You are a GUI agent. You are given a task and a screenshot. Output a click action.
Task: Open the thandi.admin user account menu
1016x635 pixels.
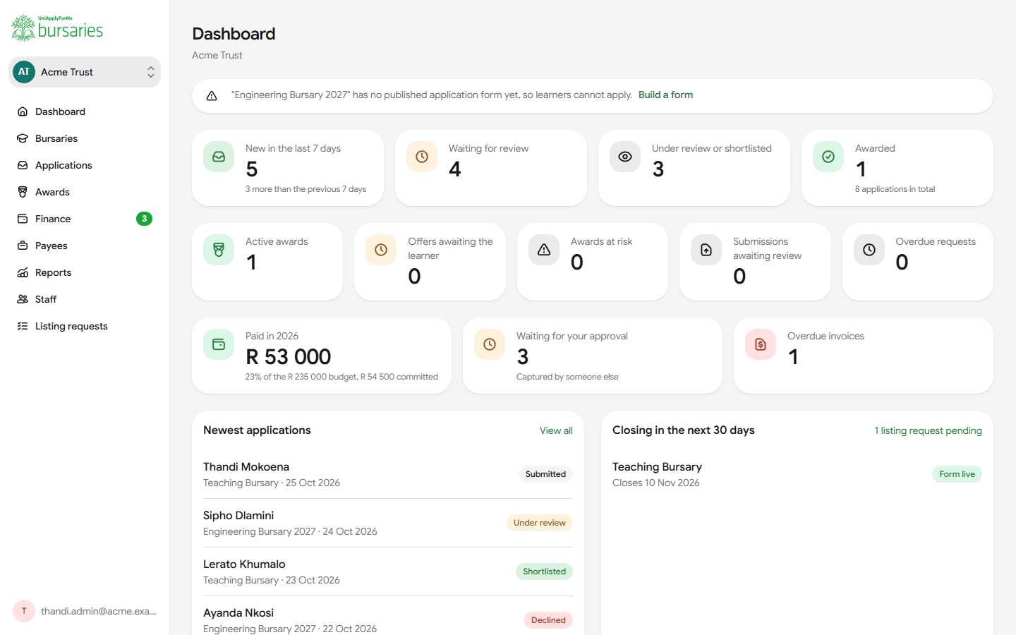click(x=85, y=611)
